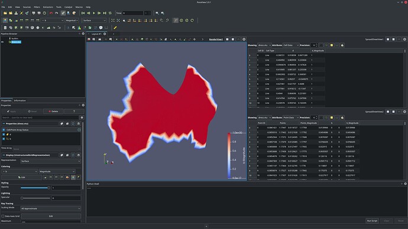Click the Redo toolbar icon
The height and width of the screenshot is (229, 408).
[56, 13]
